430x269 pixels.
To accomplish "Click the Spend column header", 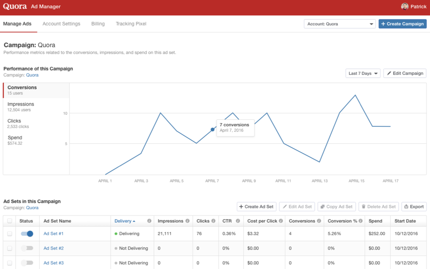I will coord(375,221).
